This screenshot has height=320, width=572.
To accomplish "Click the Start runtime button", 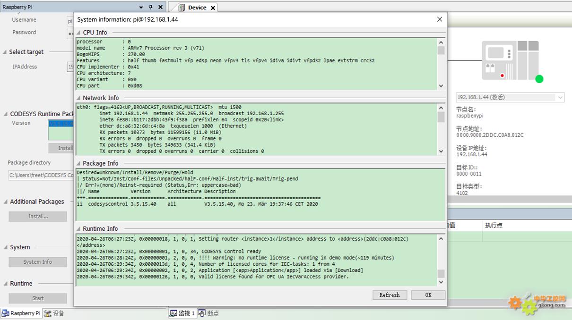I will pos(38,298).
